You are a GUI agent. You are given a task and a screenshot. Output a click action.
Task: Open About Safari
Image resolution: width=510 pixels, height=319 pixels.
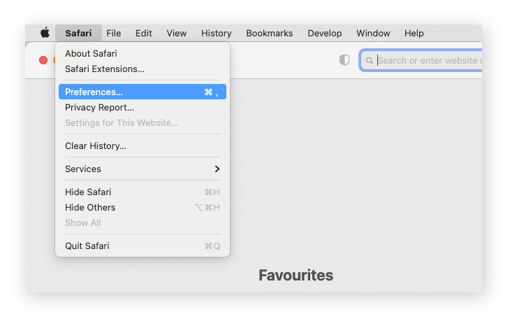tap(91, 53)
